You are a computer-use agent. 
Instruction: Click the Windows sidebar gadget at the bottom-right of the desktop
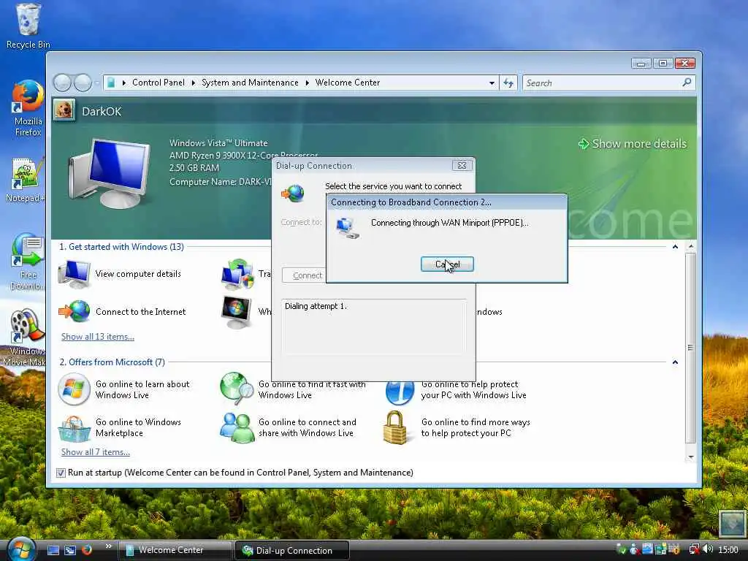[732, 523]
